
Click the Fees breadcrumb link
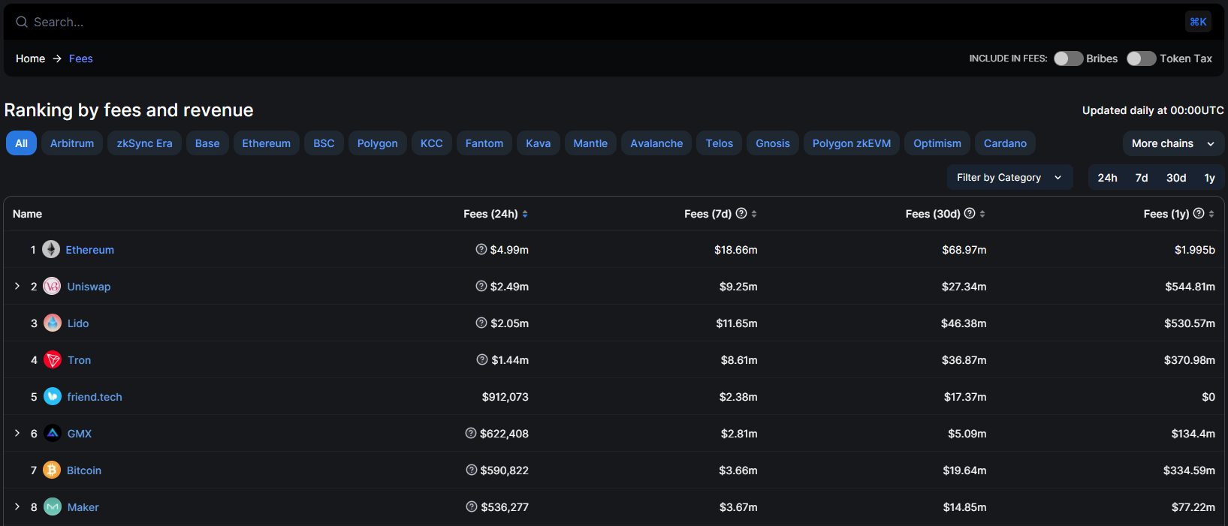tap(81, 59)
